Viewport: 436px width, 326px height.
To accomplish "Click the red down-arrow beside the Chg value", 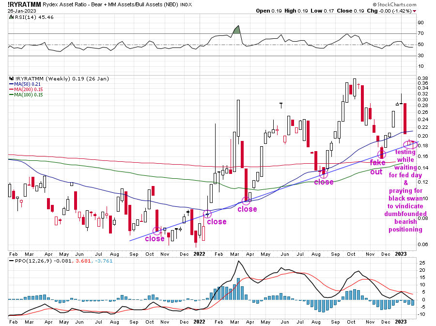I will click(x=414, y=11).
